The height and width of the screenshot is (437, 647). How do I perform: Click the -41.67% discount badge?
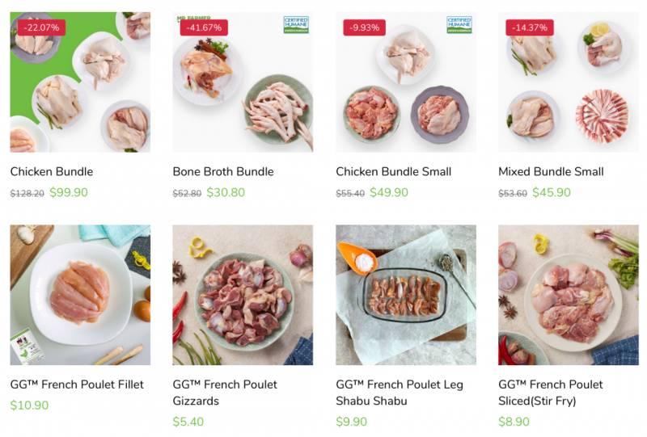[204, 27]
